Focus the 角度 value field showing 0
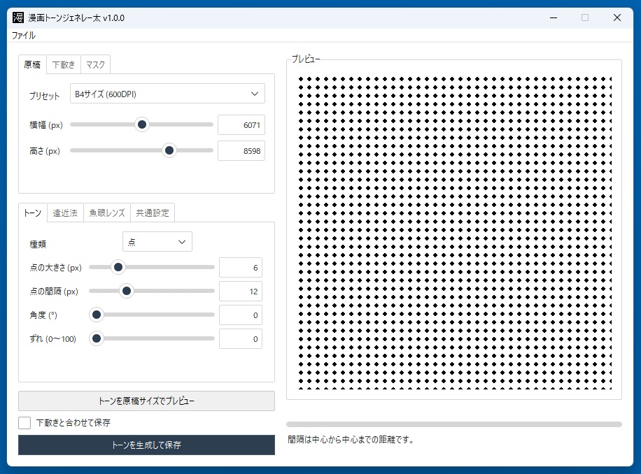The width and height of the screenshot is (641, 474). click(x=241, y=315)
